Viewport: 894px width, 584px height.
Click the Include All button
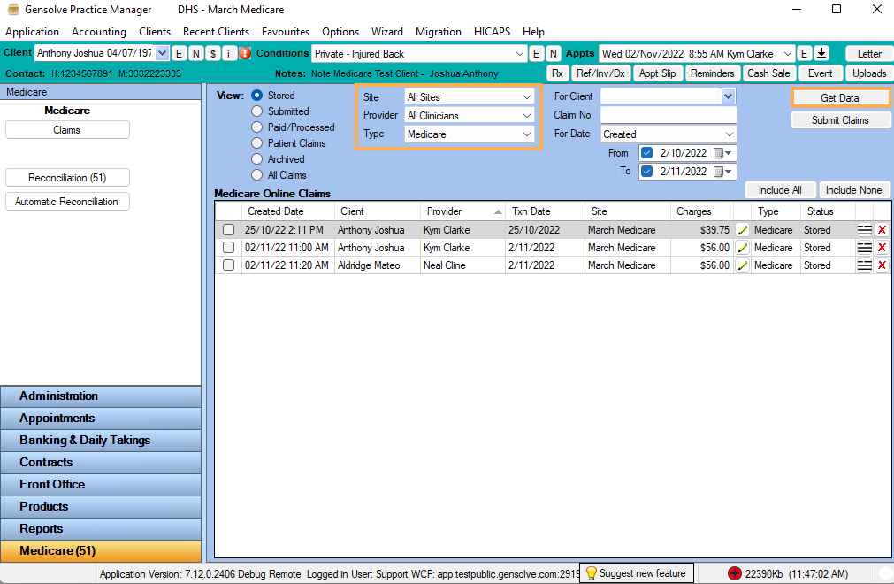(780, 190)
